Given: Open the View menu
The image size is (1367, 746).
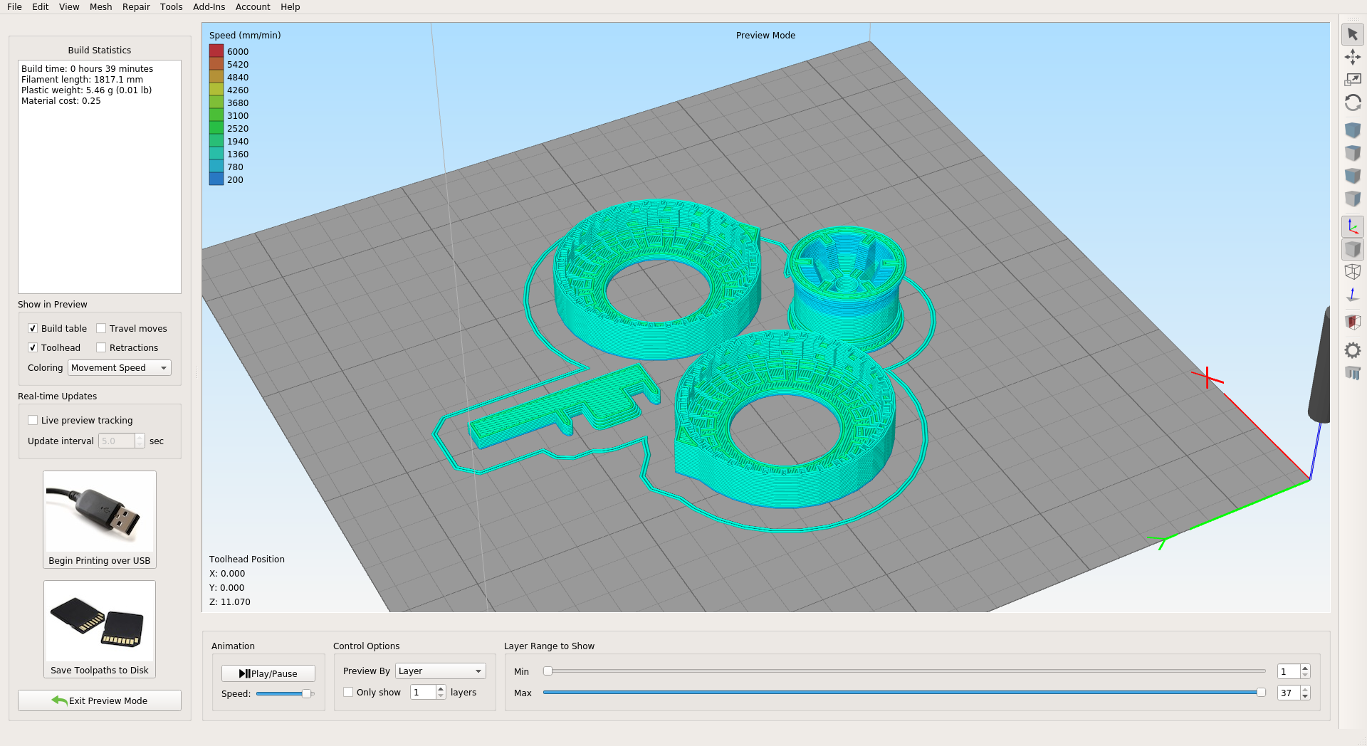Looking at the screenshot, I should click(x=69, y=7).
